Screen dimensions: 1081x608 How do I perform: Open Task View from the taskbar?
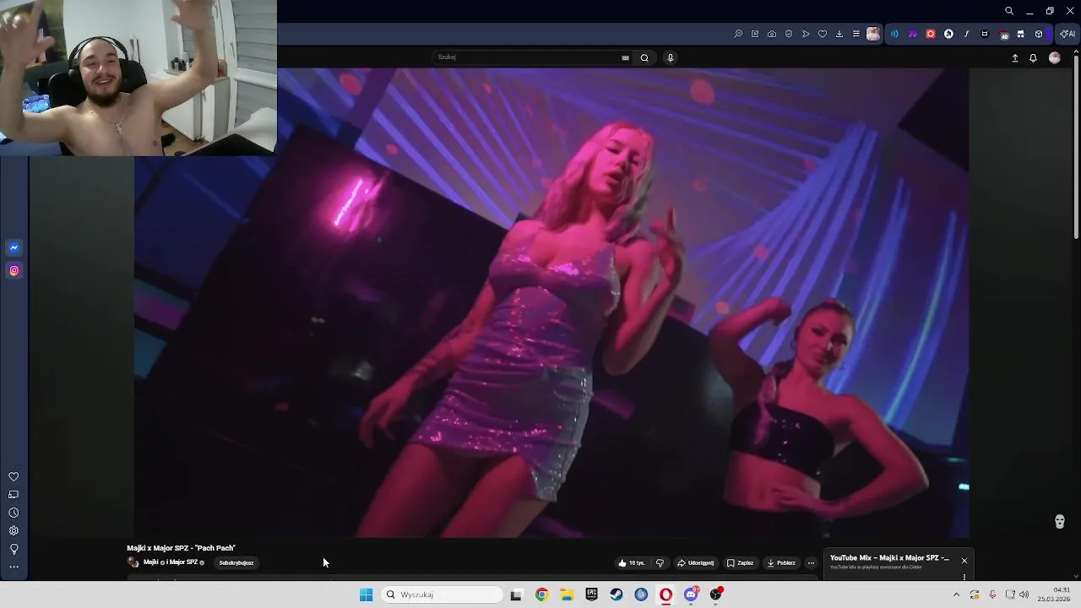coord(516,594)
